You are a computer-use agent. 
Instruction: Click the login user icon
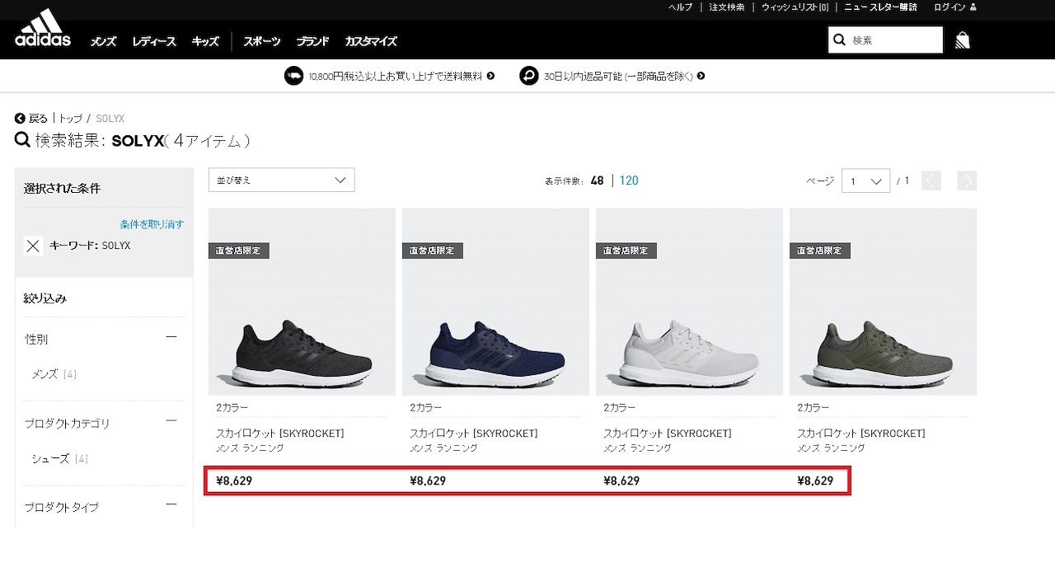coord(973,7)
